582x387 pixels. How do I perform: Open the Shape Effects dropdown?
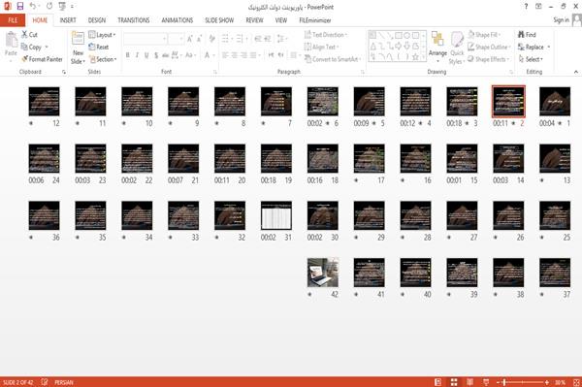[489, 59]
